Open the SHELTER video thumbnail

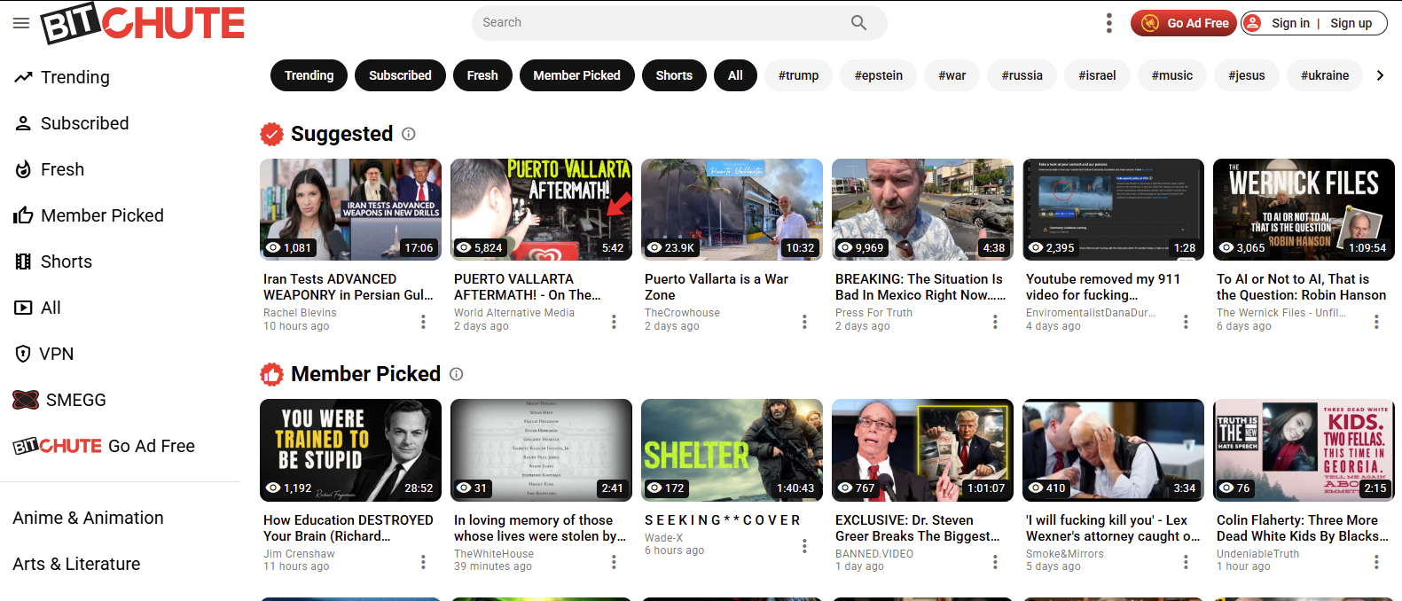pos(732,449)
